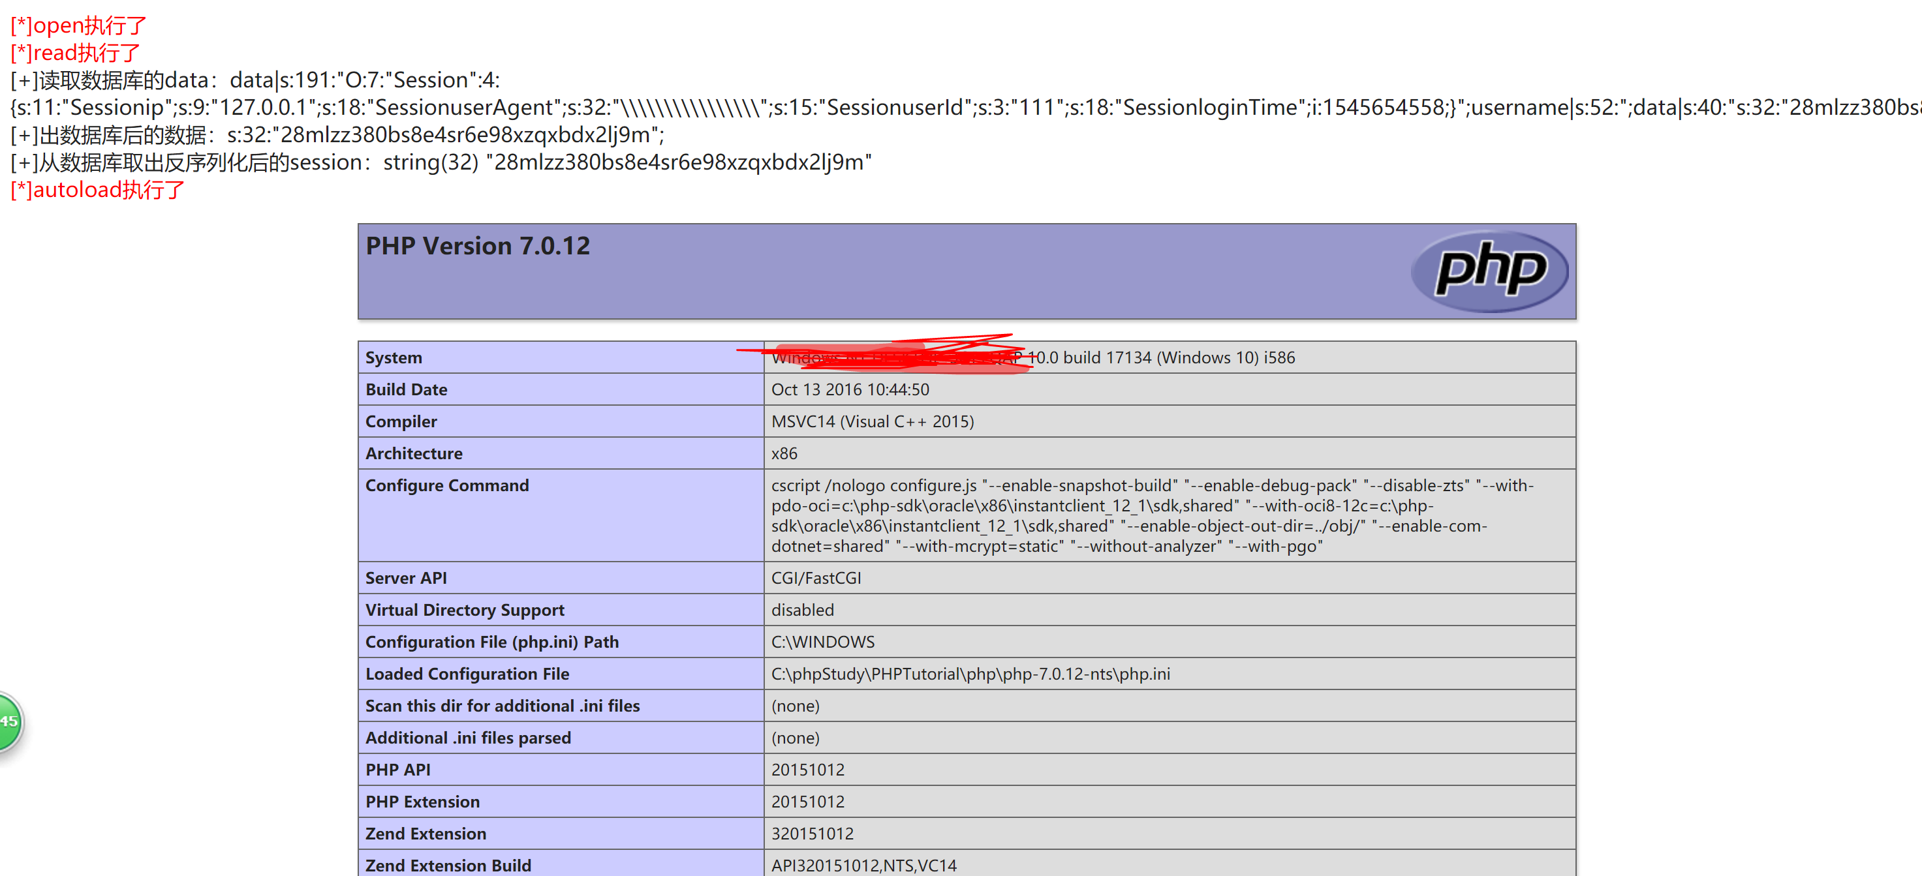Click the green floating circle badge
The height and width of the screenshot is (876, 1922).
[x=9, y=721]
